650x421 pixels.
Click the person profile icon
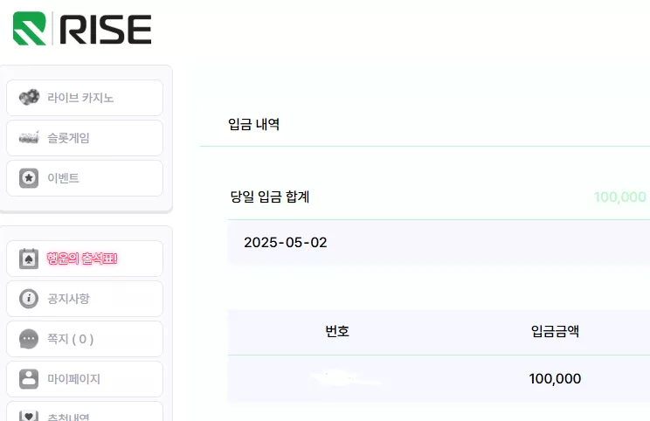(x=29, y=379)
